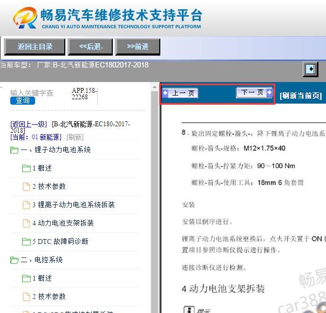This screenshot has height=313, width=326.
Task: Click the keyword search input field
Action: [x=32, y=93]
